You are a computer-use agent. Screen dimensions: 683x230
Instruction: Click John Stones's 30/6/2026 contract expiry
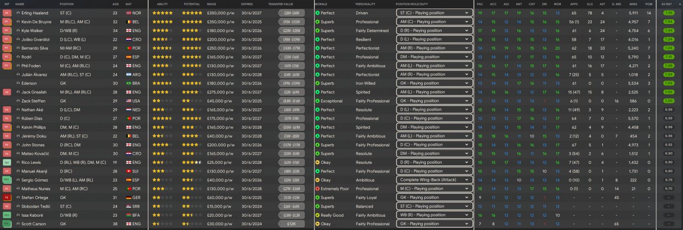(x=250, y=145)
